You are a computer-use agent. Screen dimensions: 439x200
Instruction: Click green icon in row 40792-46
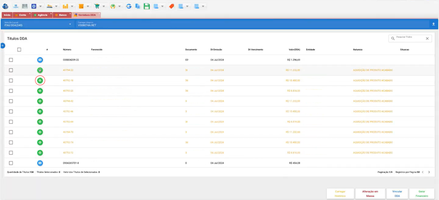click(40, 111)
